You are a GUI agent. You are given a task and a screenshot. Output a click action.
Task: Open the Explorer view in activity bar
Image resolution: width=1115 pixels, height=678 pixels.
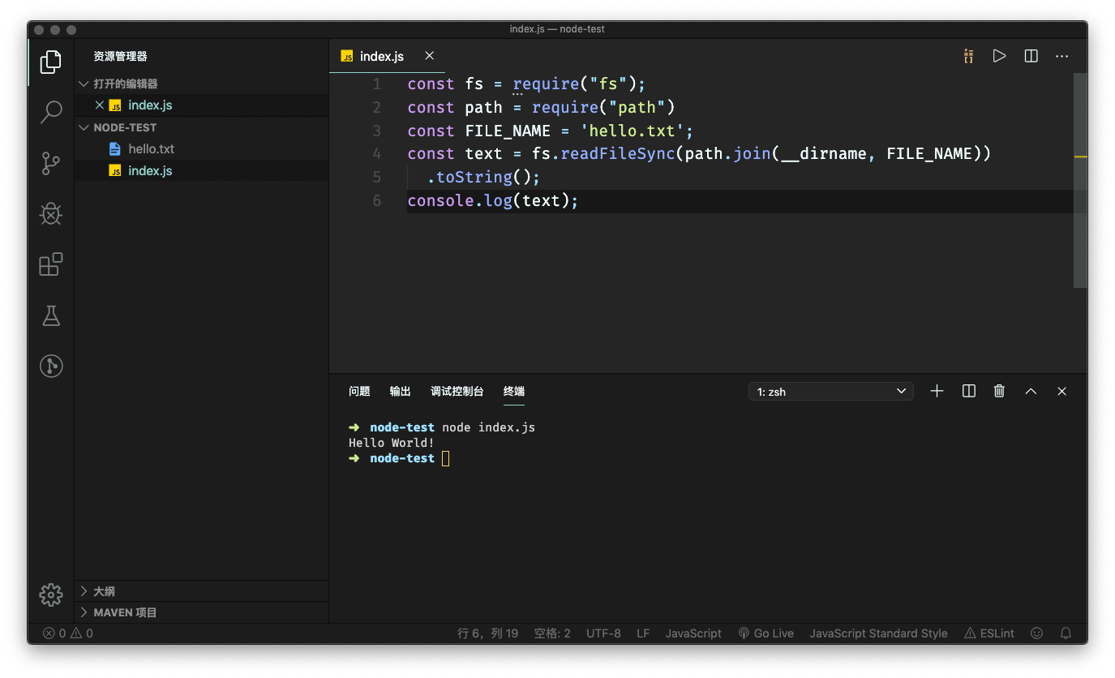tap(50, 62)
